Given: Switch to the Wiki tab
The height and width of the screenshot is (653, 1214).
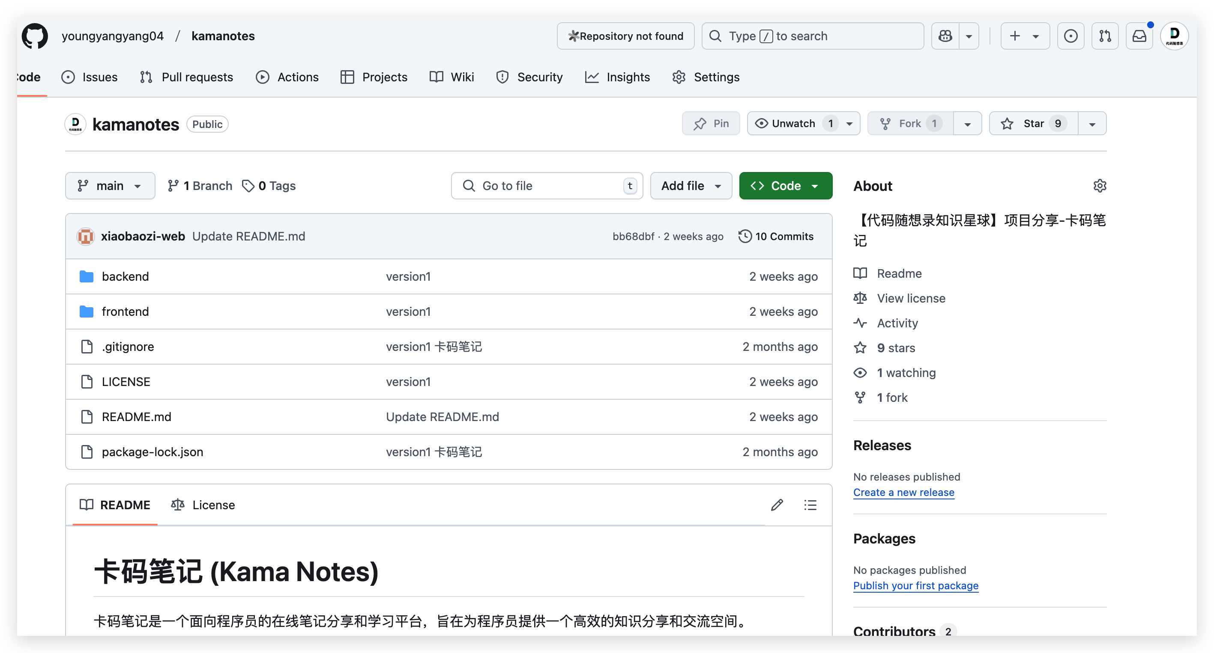Looking at the screenshot, I should [x=452, y=77].
